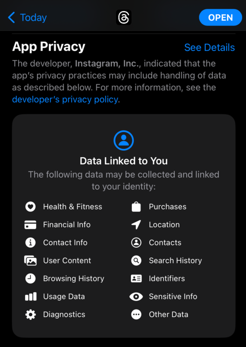Tap the Threads app icon in header
Viewport: 246px width, 347px height.
pos(124,17)
